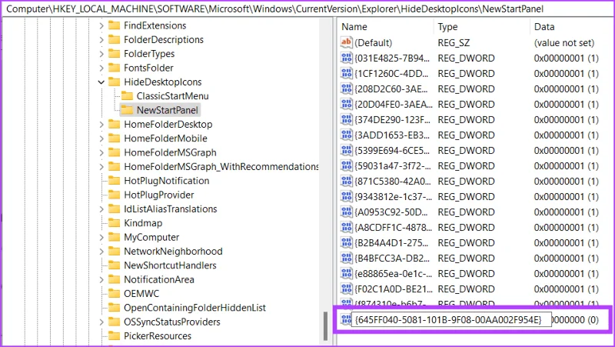Click the 0x00000001 data in {e88865ea-0e1c row
This screenshot has height=347, width=615.
click(566, 274)
